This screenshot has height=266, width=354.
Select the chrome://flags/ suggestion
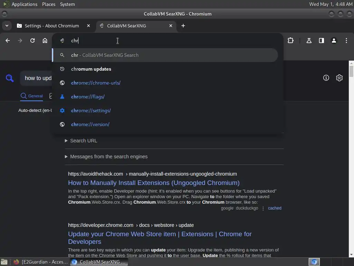[x=165, y=97]
